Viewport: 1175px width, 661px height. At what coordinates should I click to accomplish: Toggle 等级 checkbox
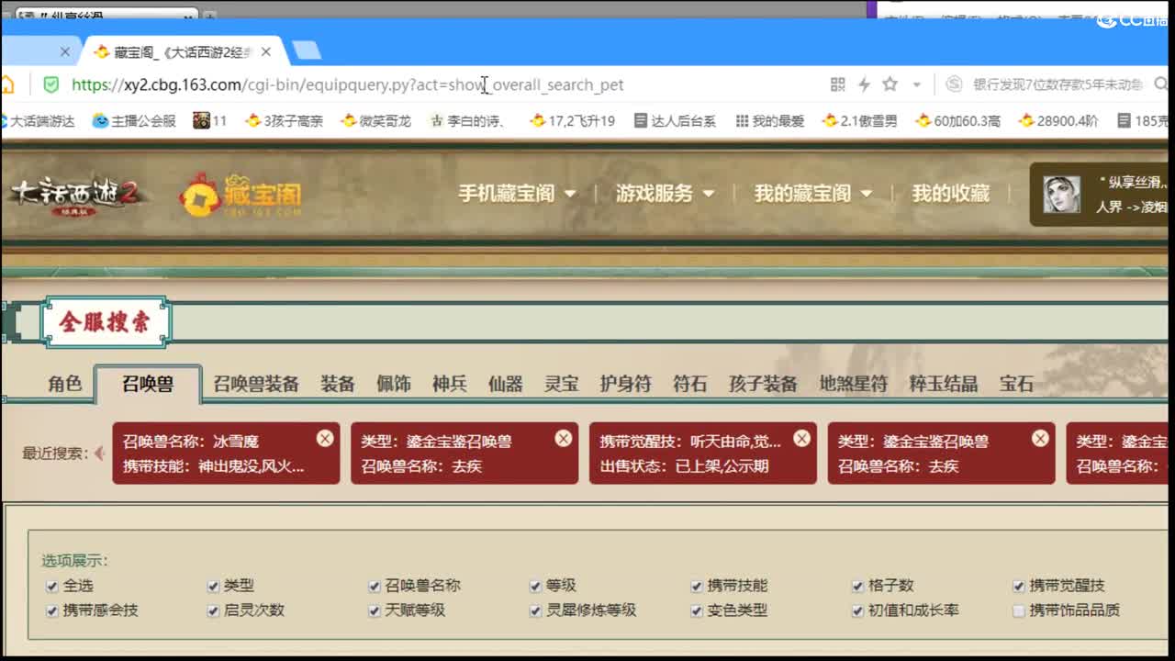tap(535, 586)
